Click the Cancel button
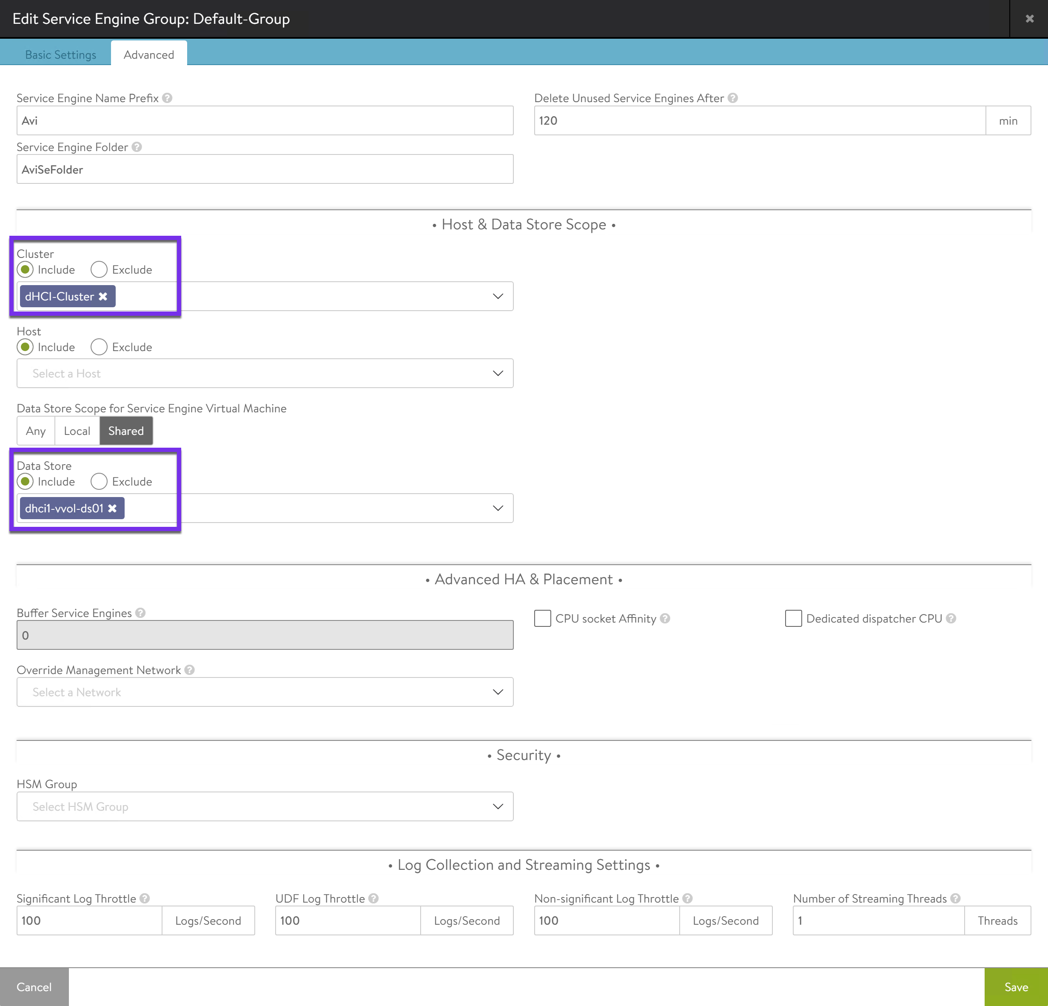This screenshot has height=1006, width=1048. click(x=34, y=987)
